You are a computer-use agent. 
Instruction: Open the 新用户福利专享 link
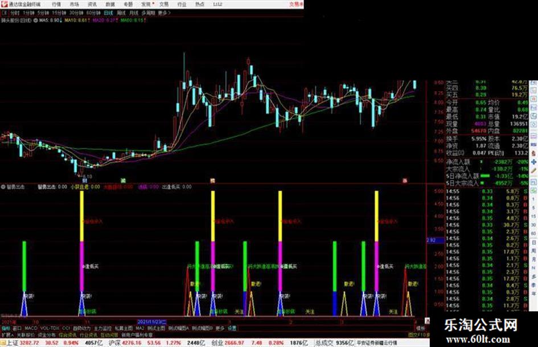(x=137, y=334)
